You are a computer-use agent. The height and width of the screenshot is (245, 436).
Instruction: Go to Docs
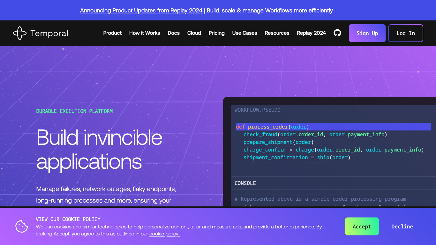(174, 33)
